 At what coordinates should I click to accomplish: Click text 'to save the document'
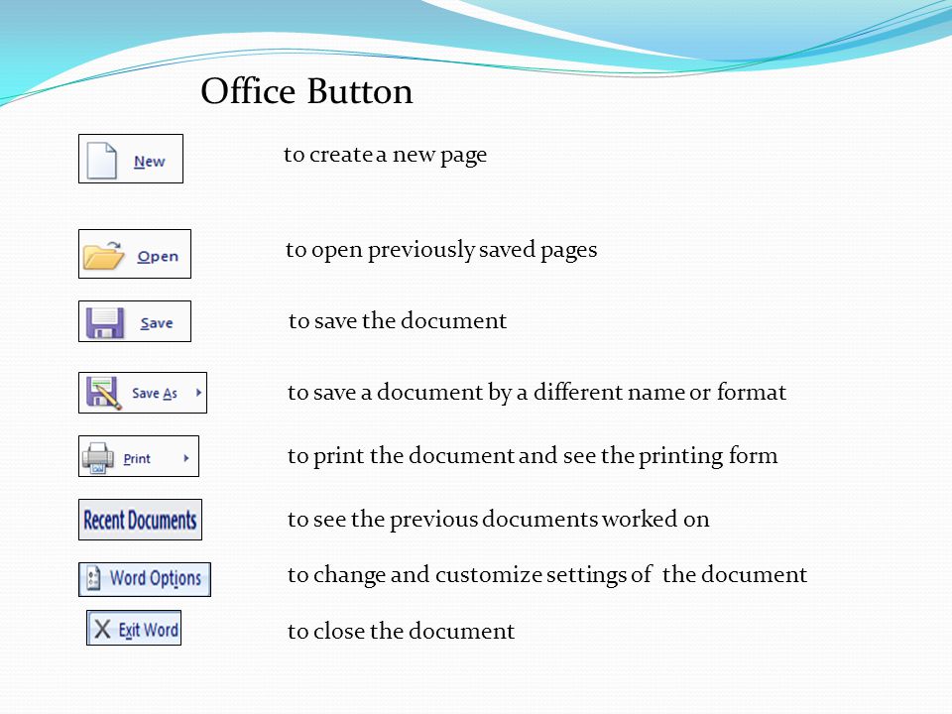pyautogui.click(x=398, y=320)
